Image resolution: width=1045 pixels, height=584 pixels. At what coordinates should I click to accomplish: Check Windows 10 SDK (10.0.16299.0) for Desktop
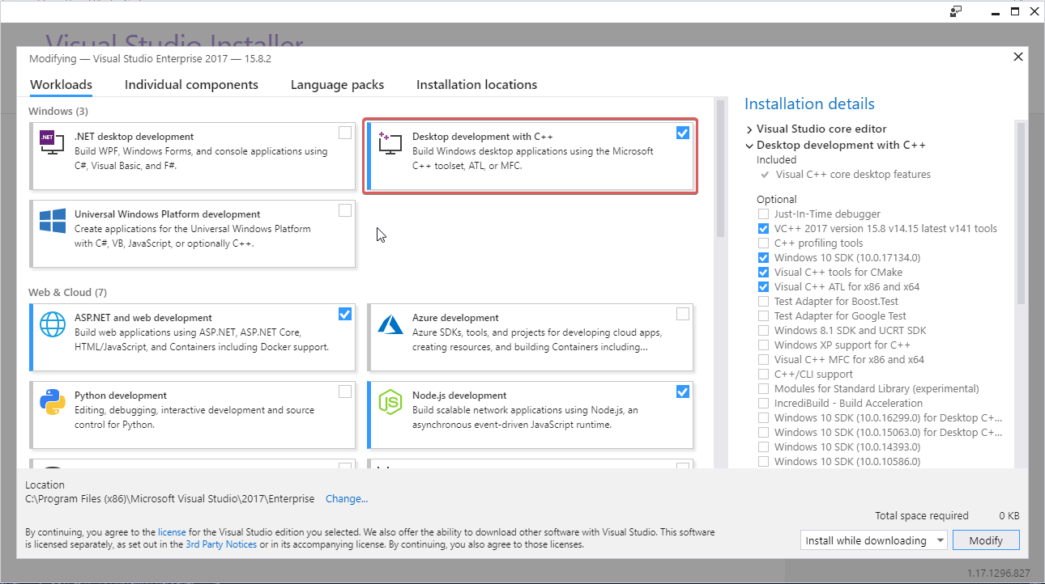click(x=763, y=418)
